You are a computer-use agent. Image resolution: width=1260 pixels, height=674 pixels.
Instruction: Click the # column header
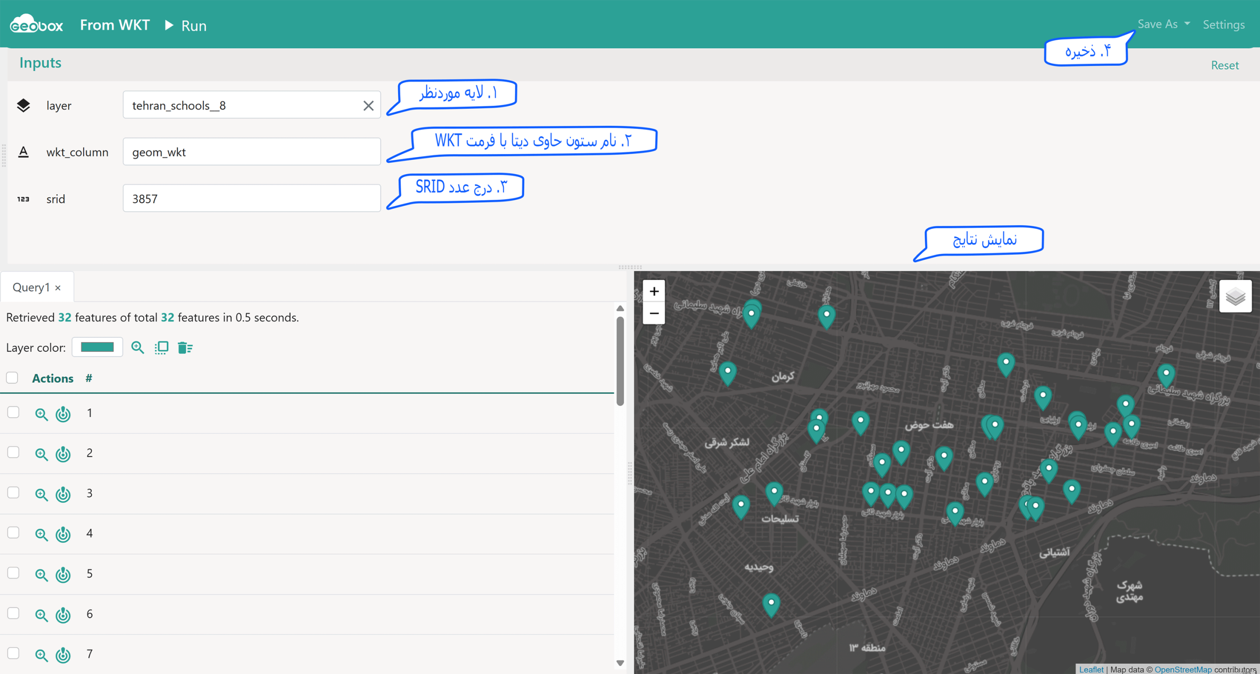coord(89,378)
